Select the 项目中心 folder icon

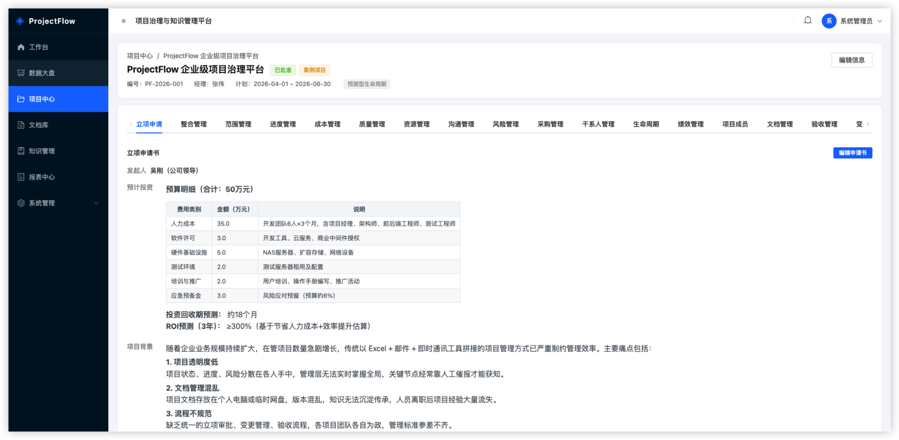[x=21, y=99]
